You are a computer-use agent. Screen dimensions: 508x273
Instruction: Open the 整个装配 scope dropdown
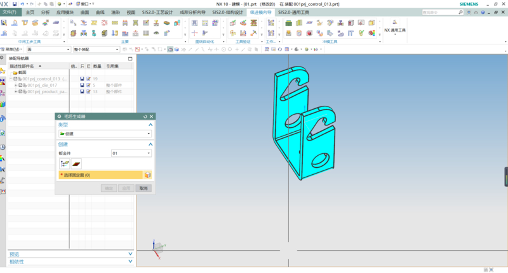[x=97, y=49]
